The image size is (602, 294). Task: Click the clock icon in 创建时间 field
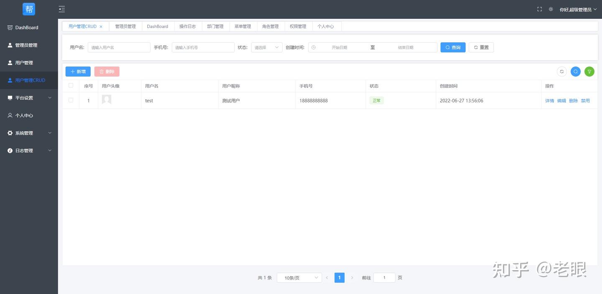point(314,47)
